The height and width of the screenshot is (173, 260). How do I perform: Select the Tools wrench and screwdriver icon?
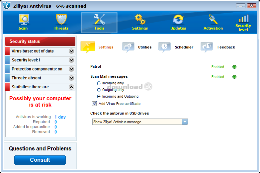tap(99, 19)
